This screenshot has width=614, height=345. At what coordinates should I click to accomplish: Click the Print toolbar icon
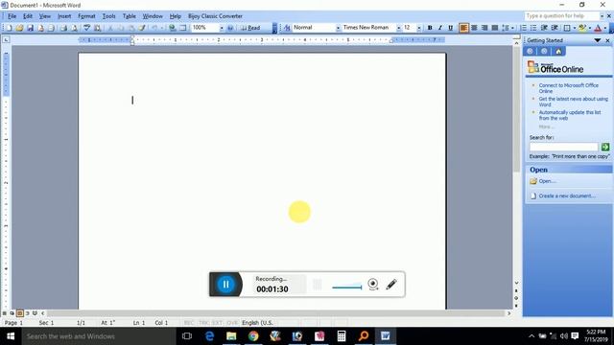click(63, 28)
